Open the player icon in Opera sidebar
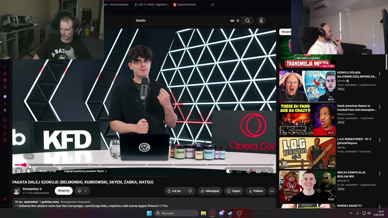Viewport: 388px width, 218px height. (5, 120)
